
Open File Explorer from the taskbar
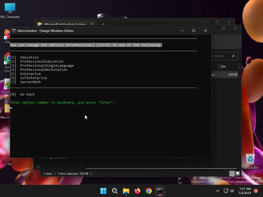126,191
